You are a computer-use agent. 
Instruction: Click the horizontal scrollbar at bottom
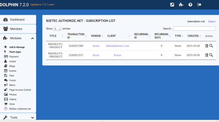[x=109, y=121]
